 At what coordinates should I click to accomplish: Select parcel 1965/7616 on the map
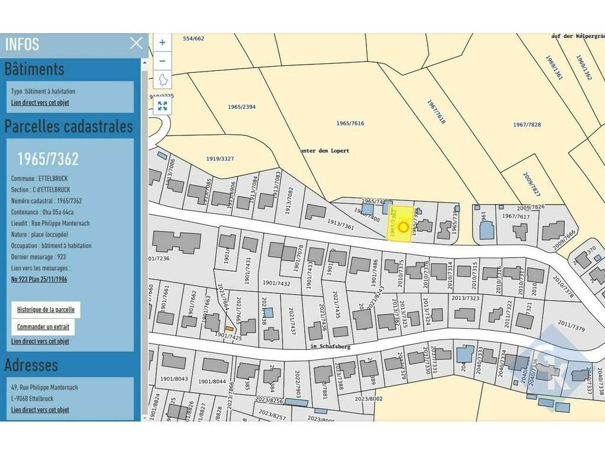pyautogui.click(x=350, y=124)
